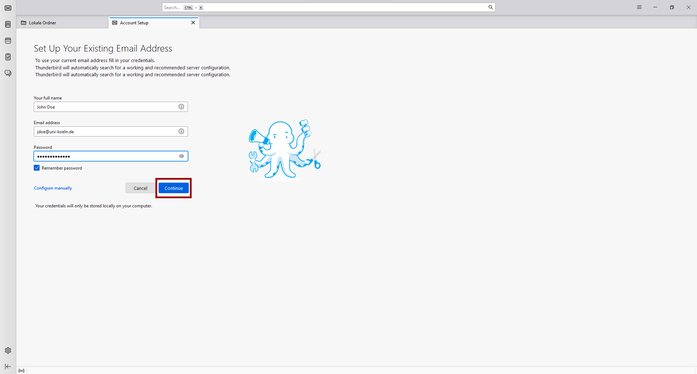Close the Account Setup tab

193,23
